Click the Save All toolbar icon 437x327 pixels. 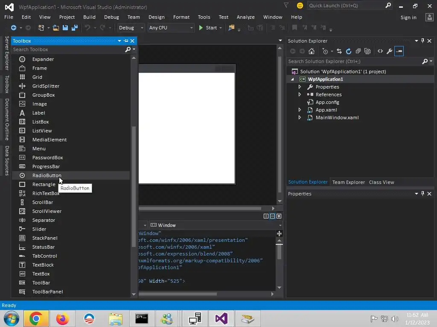[75, 28]
